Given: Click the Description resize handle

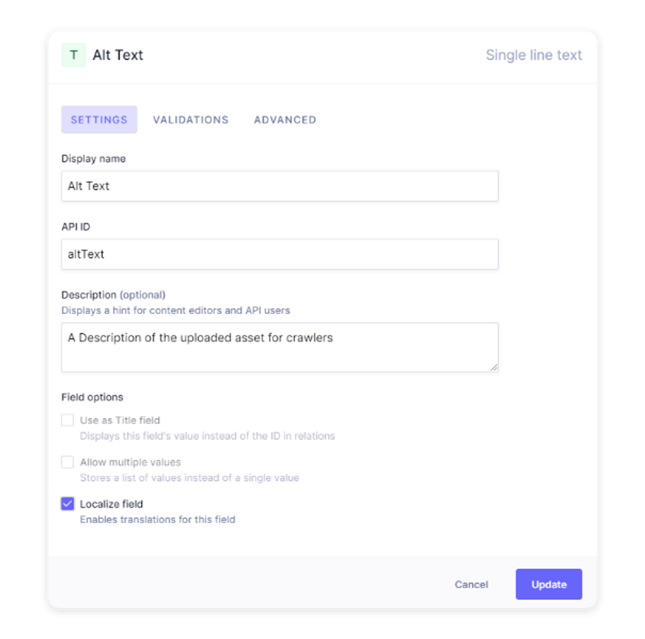Looking at the screenshot, I should (x=494, y=367).
